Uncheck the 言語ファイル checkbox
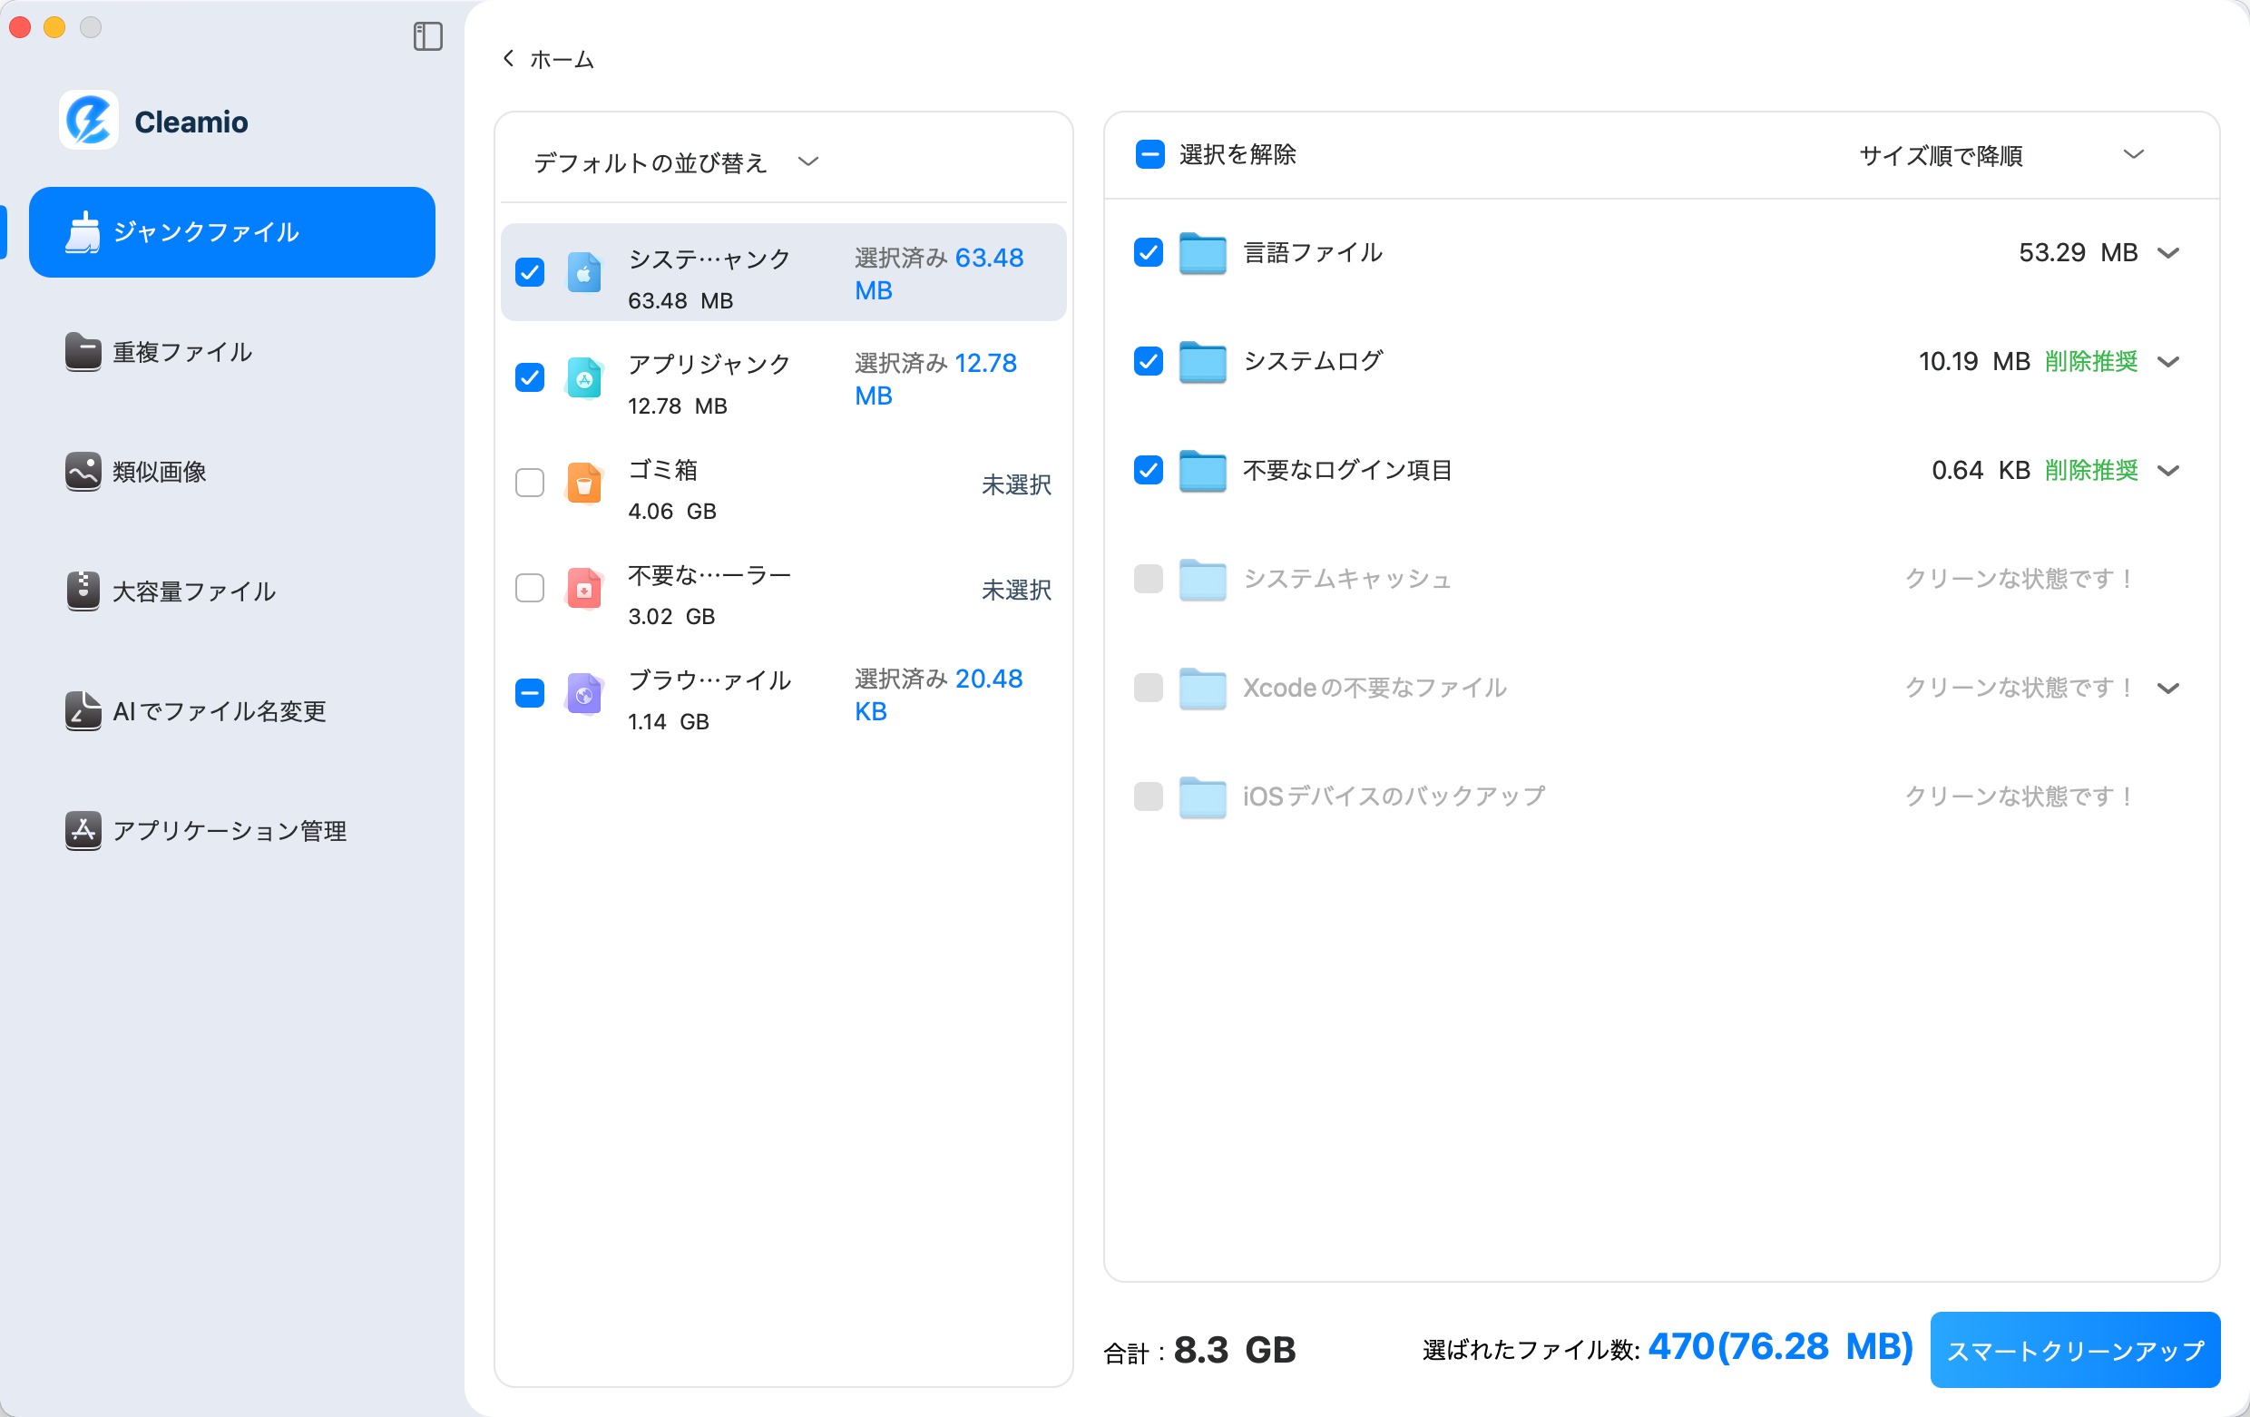The image size is (2250, 1417). tap(1148, 251)
